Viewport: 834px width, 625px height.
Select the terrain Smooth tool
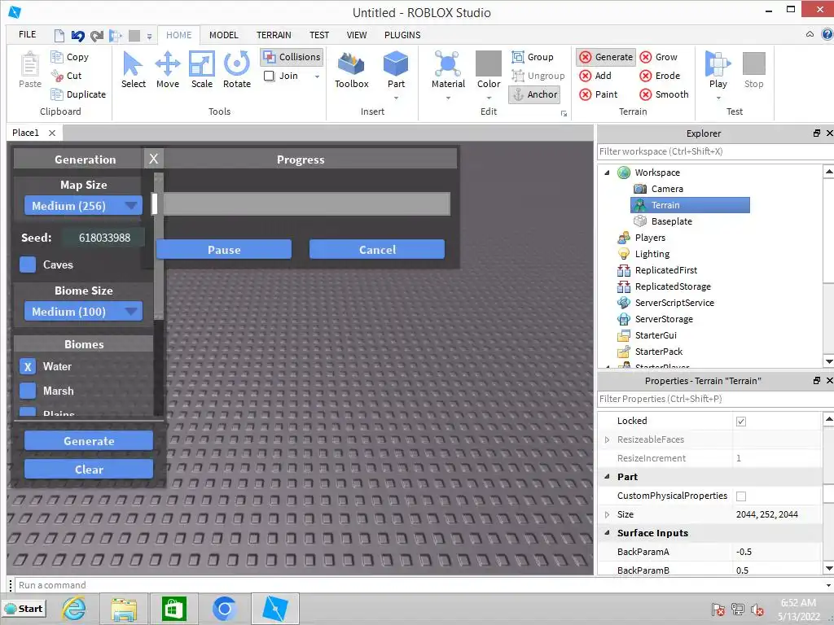click(x=664, y=94)
